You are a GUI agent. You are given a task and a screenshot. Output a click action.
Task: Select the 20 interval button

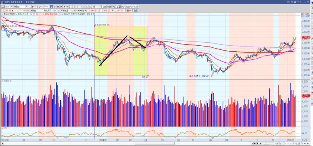[84, 7]
